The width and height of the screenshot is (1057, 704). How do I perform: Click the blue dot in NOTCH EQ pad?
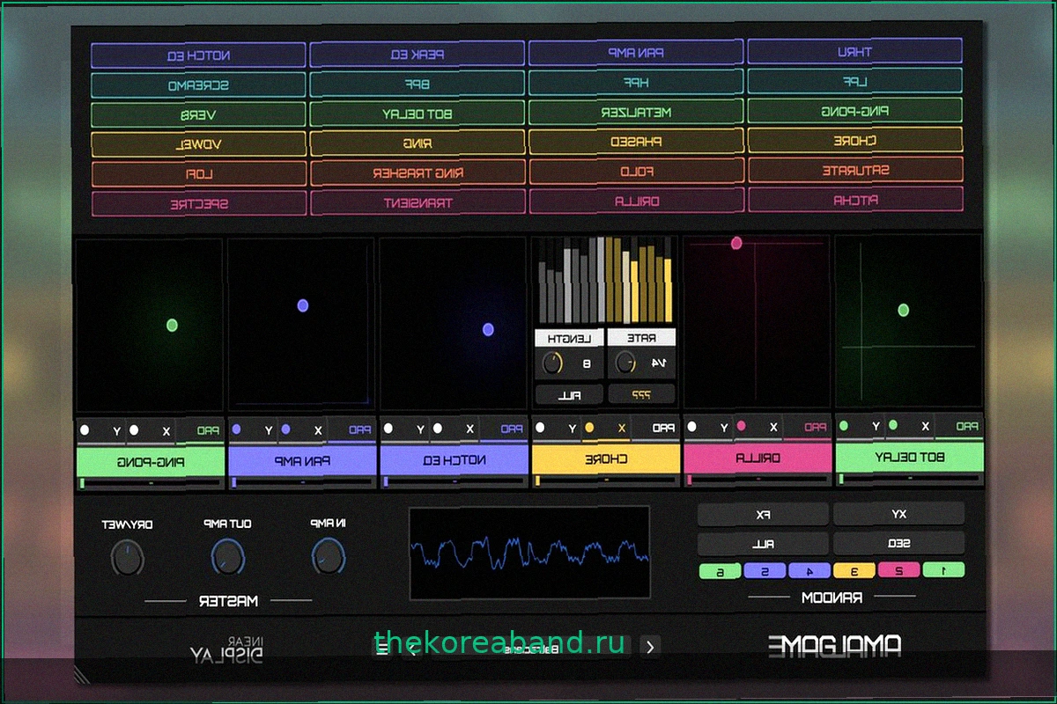tap(488, 330)
